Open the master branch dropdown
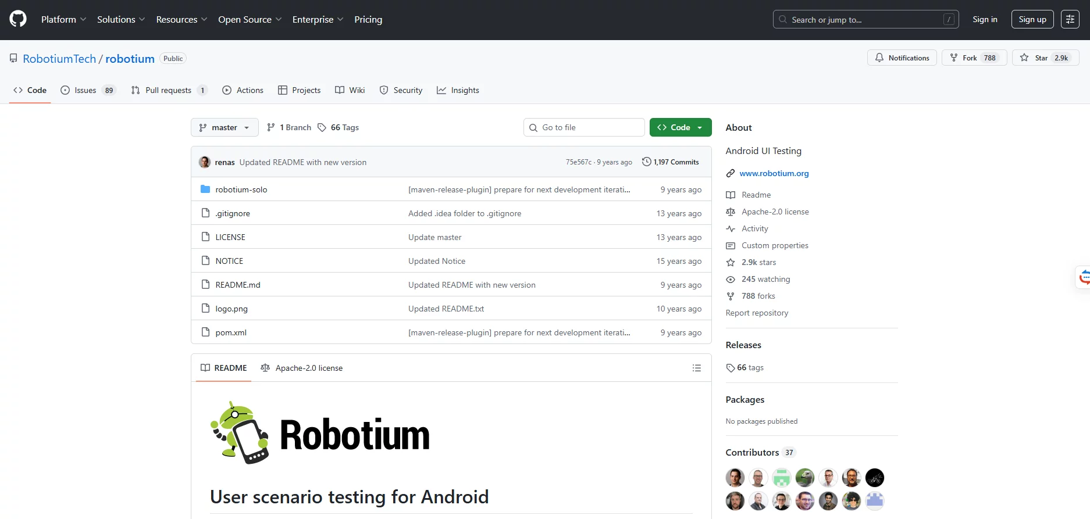The image size is (1090, 519). (225, 127)
